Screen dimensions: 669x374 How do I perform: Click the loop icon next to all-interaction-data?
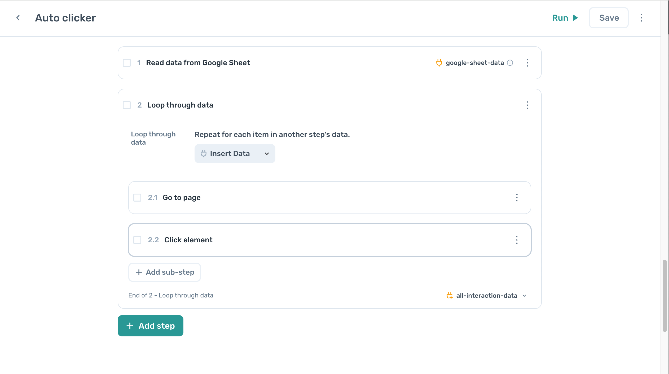(450, 295)
